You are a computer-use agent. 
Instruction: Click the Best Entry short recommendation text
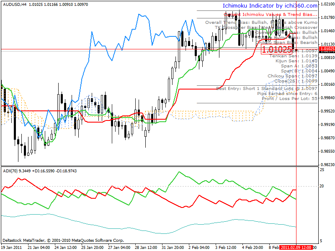pyautogui.click(x=267, y=88)
